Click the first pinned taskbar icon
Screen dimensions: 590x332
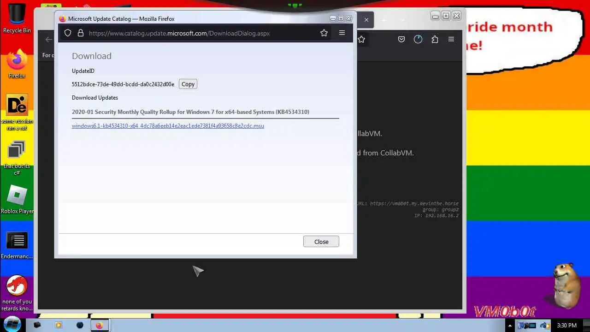[x=37, y=325]
